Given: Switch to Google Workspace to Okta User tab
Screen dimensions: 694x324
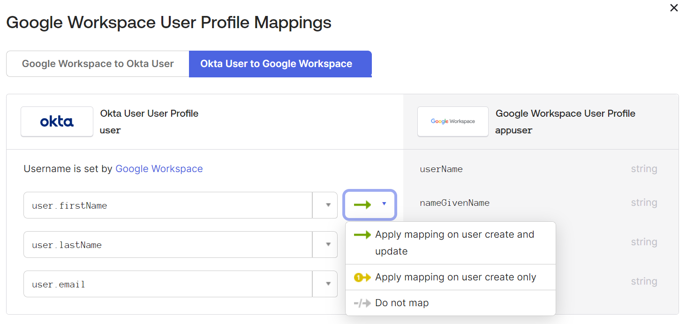Looking at the screenshot, I should [98, 64].
